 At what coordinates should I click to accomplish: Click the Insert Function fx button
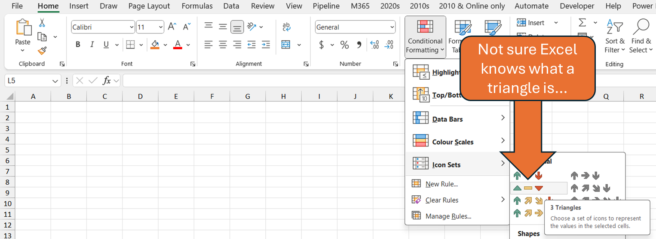click(x=107, y=81)
